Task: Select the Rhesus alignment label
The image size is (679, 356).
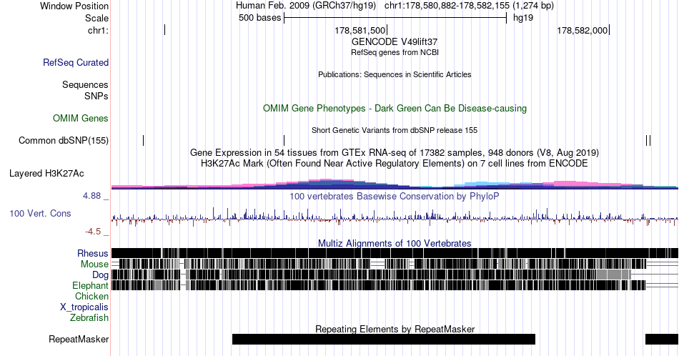Action: 93,253
